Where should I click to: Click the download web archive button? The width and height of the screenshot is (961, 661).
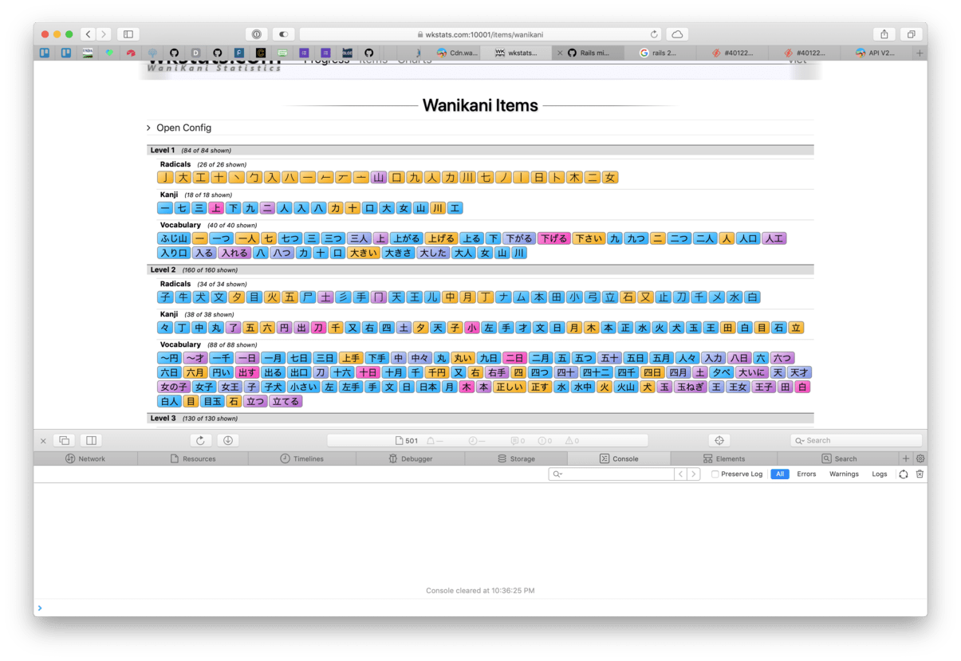[228, 440]
